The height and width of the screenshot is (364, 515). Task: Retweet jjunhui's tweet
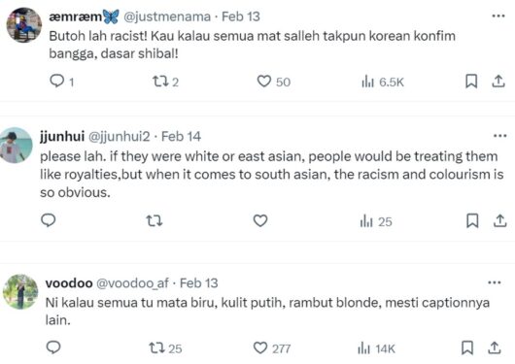pos(154,221)
